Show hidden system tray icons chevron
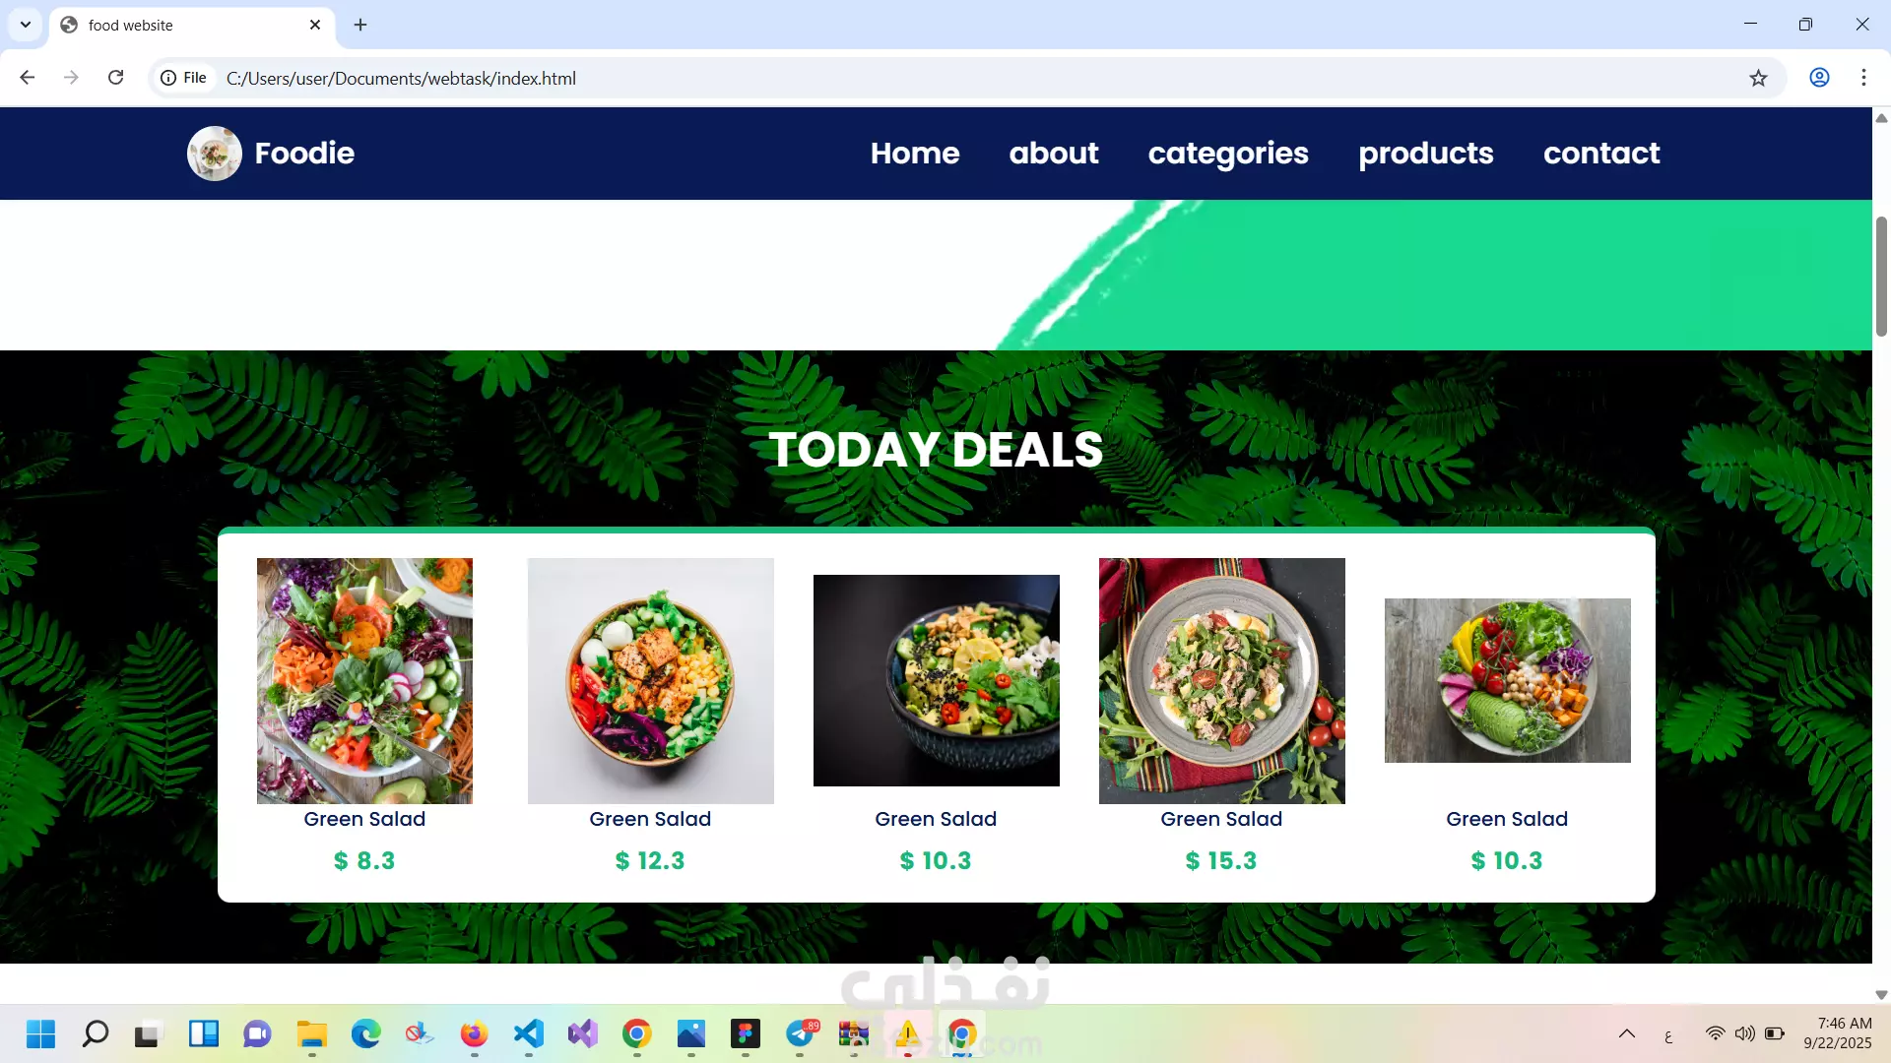Image resolution: width=1891 pixels, height=1063 pixels. [x=1627, y=1033]
